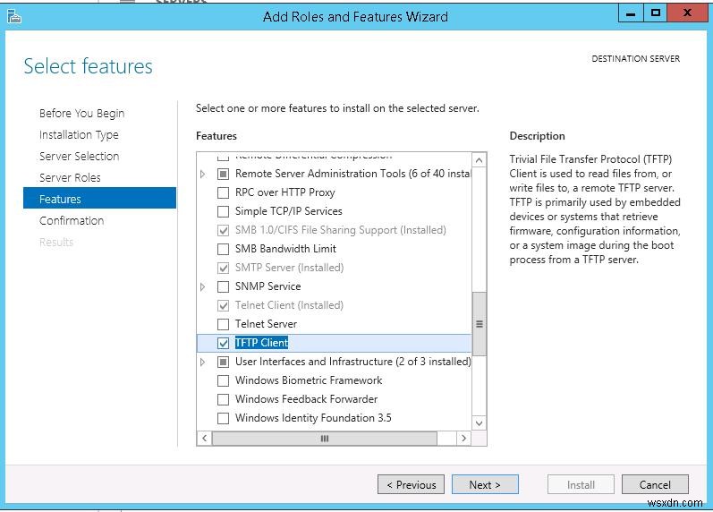Check Windows Biometric Framework box
713x512 pixels.
point(223,380)
